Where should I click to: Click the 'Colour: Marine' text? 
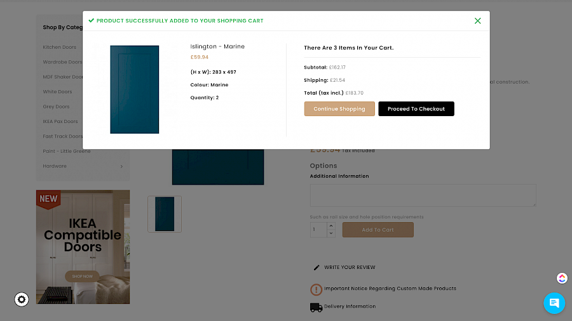click(x=209, y=85)
